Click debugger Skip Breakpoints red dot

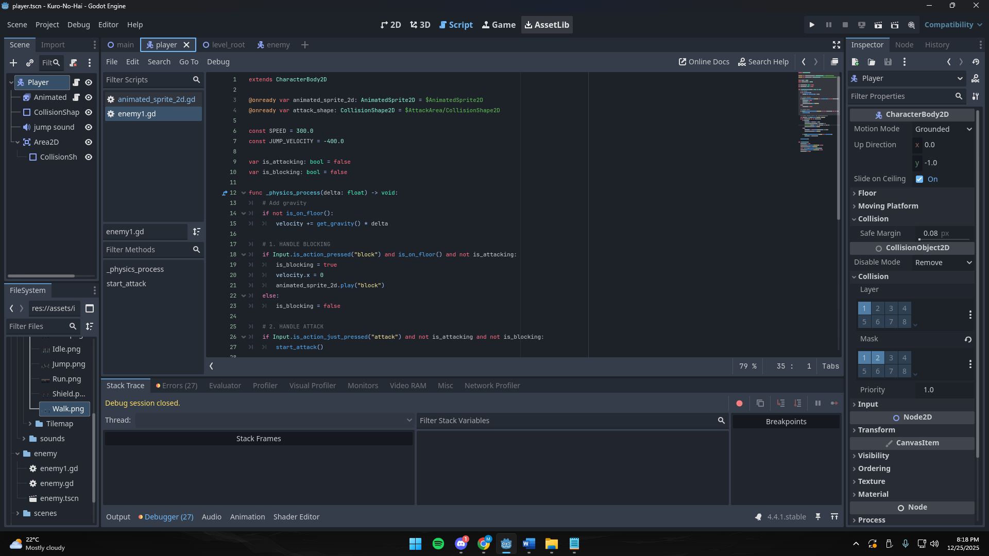(739, 403)
